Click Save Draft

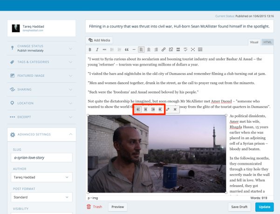coord(239,207)
